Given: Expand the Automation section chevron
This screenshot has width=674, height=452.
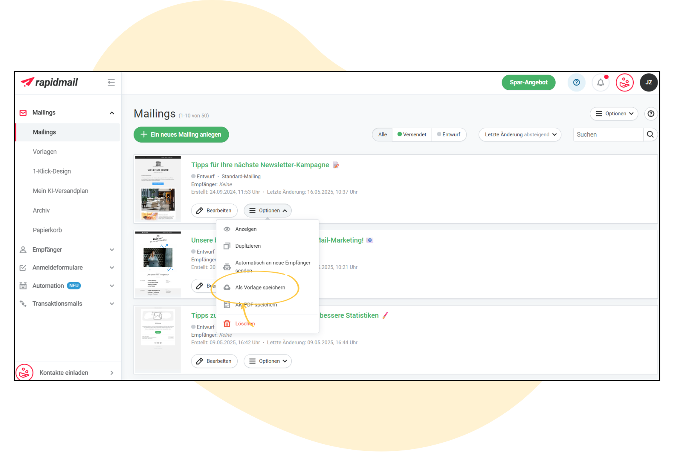Looking at the screenshot, I should point(112,286).
